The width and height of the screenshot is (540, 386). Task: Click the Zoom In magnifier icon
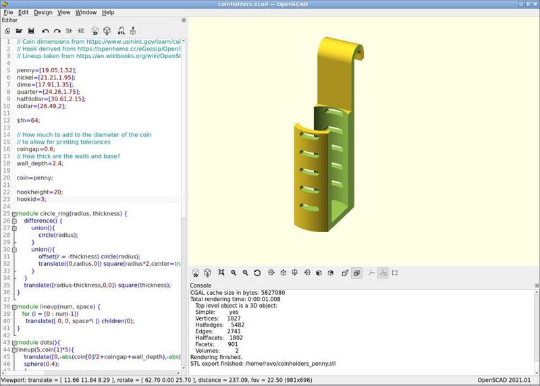[234, 273]
